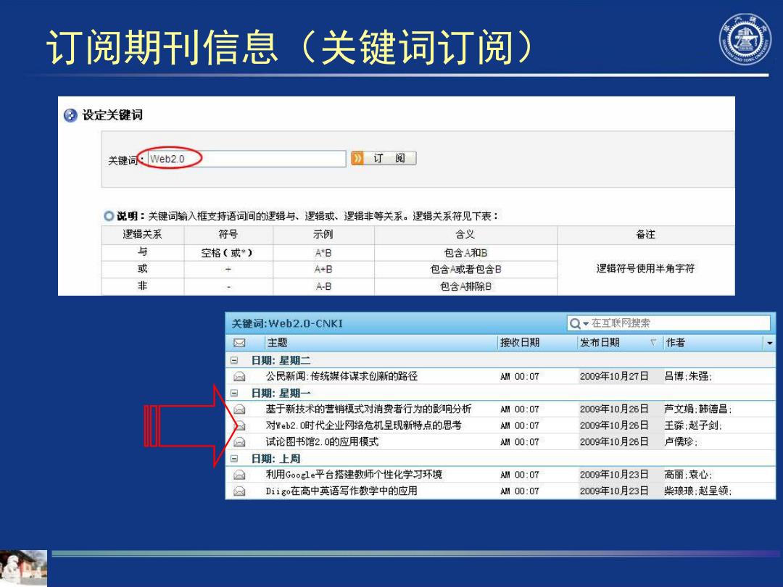Click the A*B example cell
The height and width of the screenshot is (587, 783).
(x=323, y=253)
